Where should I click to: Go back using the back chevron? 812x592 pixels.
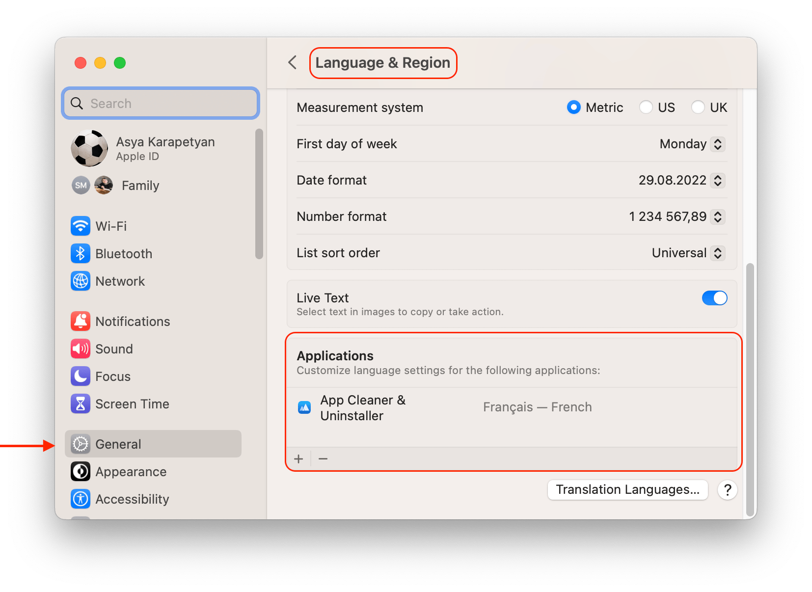pyautogui.click(x=292, y=62)
